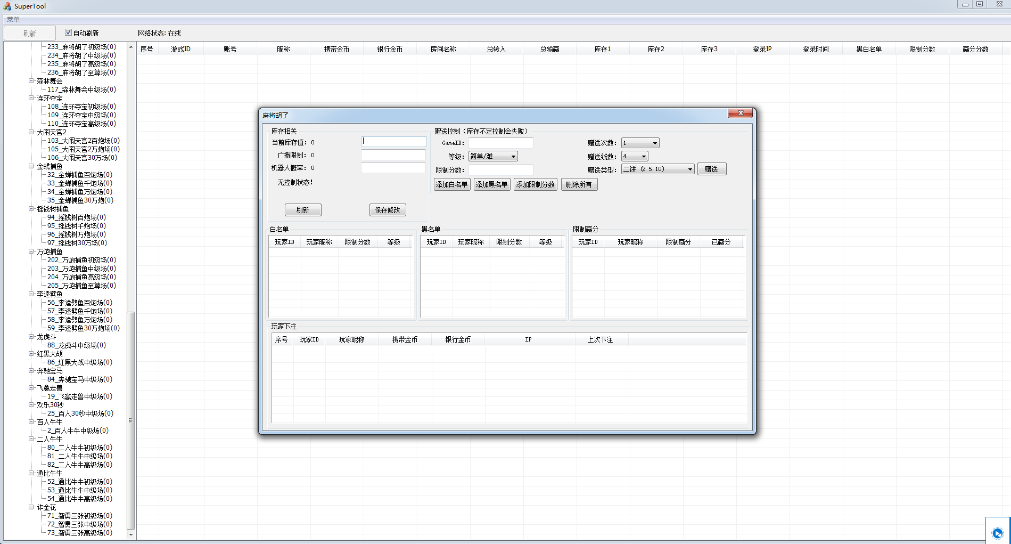The height and width of the screenshot is (544, 1011).
Task: Open the 菜单 menu
Action: tap(13, 20)
